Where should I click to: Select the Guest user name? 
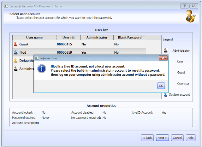click(x=24, y=44)
